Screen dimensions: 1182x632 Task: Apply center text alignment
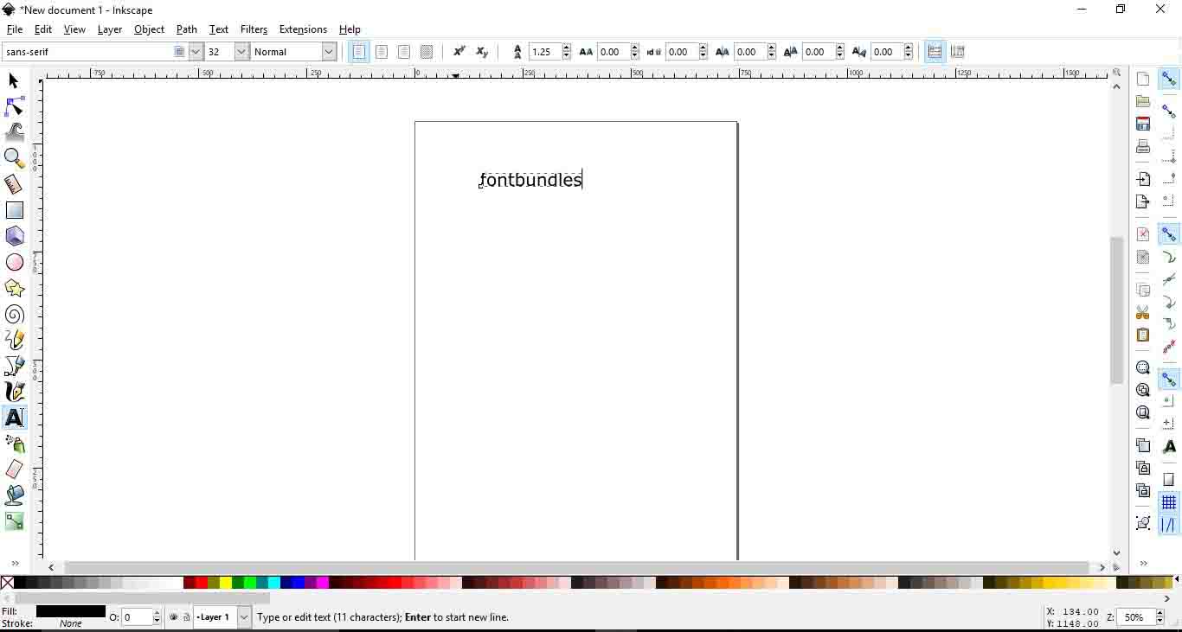[x=382, y=52]
